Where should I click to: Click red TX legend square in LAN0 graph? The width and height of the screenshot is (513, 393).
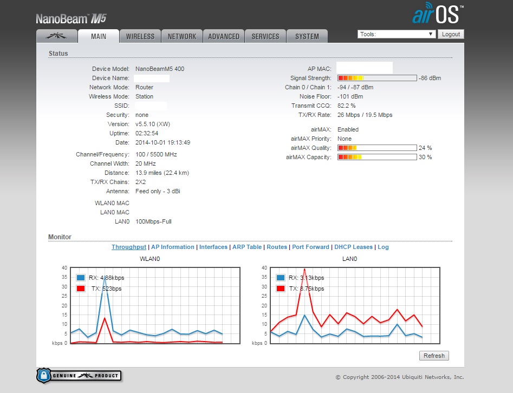[x=281, y=289]
